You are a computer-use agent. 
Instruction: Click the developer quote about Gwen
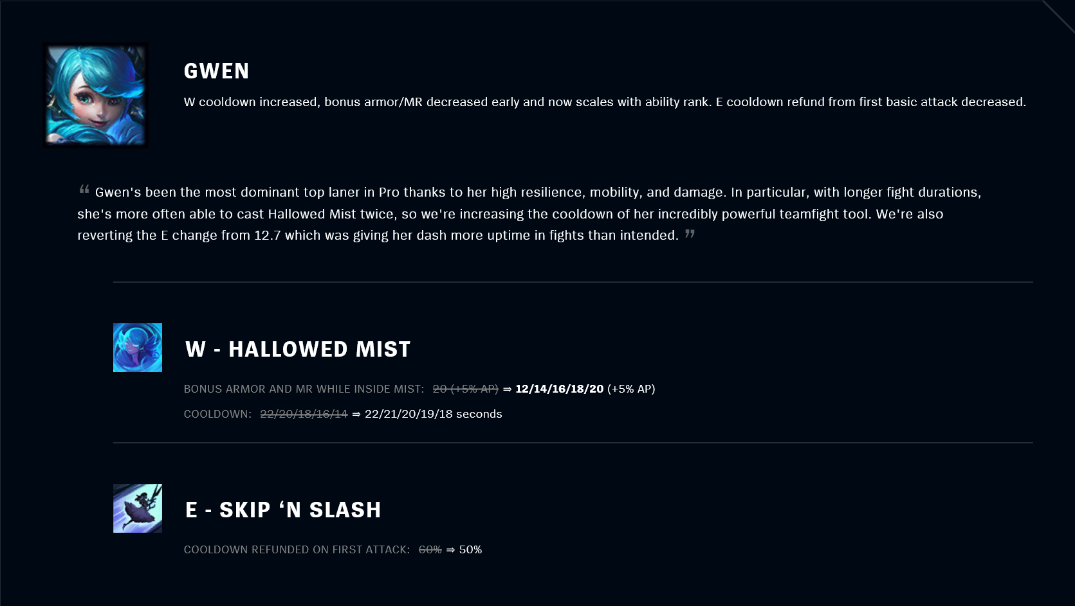pos(529,213)
